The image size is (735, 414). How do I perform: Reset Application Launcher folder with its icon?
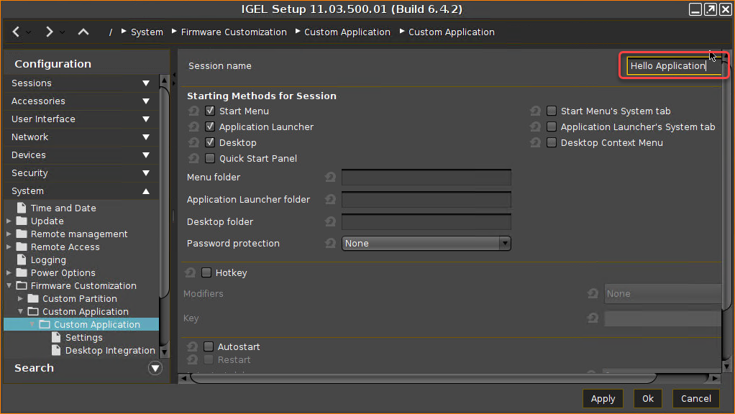(x=330, y=199)
